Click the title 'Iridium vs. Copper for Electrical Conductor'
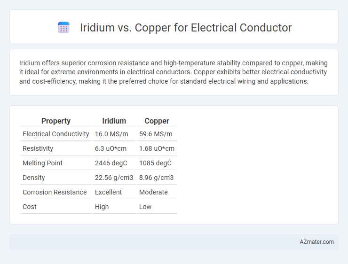Viewport: 348px width, 264px height. coord(186,28)
